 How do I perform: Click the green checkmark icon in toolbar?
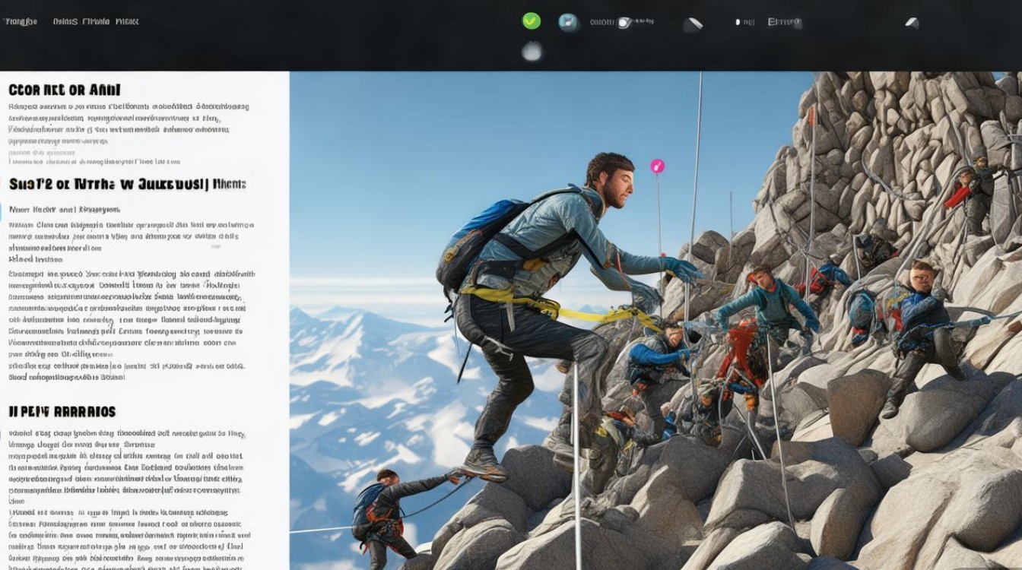pyautogui.click(x=531, y=21)
